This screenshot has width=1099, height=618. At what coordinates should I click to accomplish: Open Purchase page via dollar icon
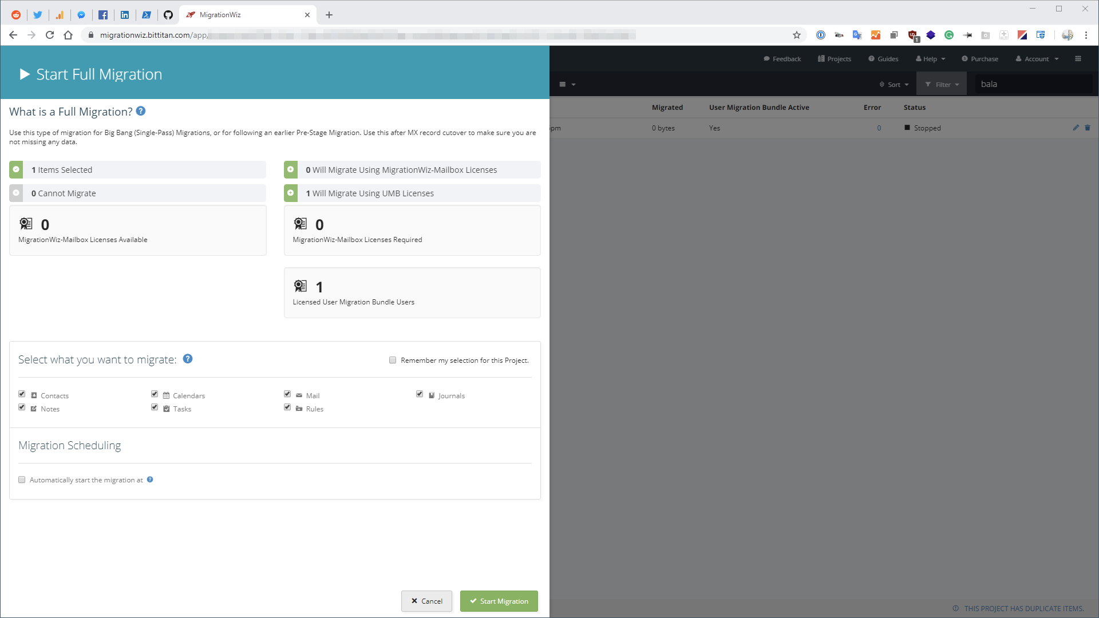964,58
